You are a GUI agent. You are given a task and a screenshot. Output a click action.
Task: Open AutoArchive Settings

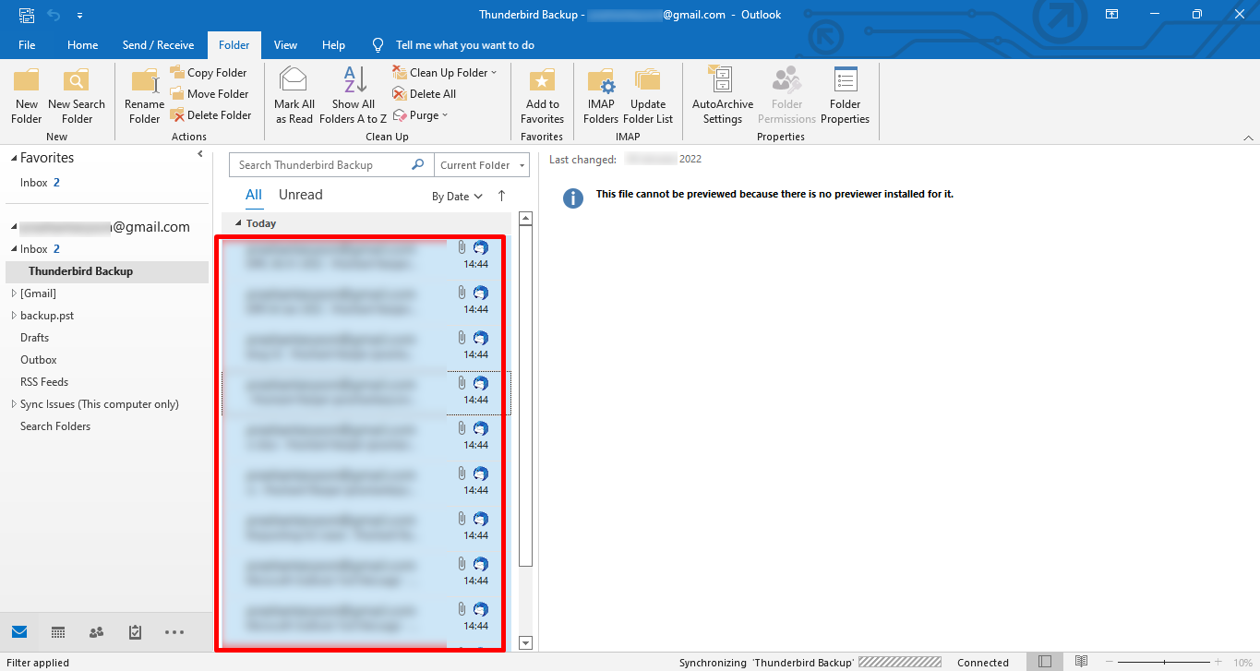point(723,96)
